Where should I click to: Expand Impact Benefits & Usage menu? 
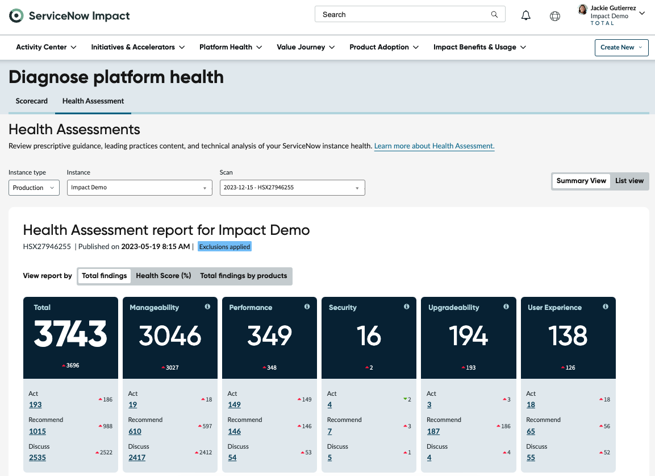click(479, 47)
